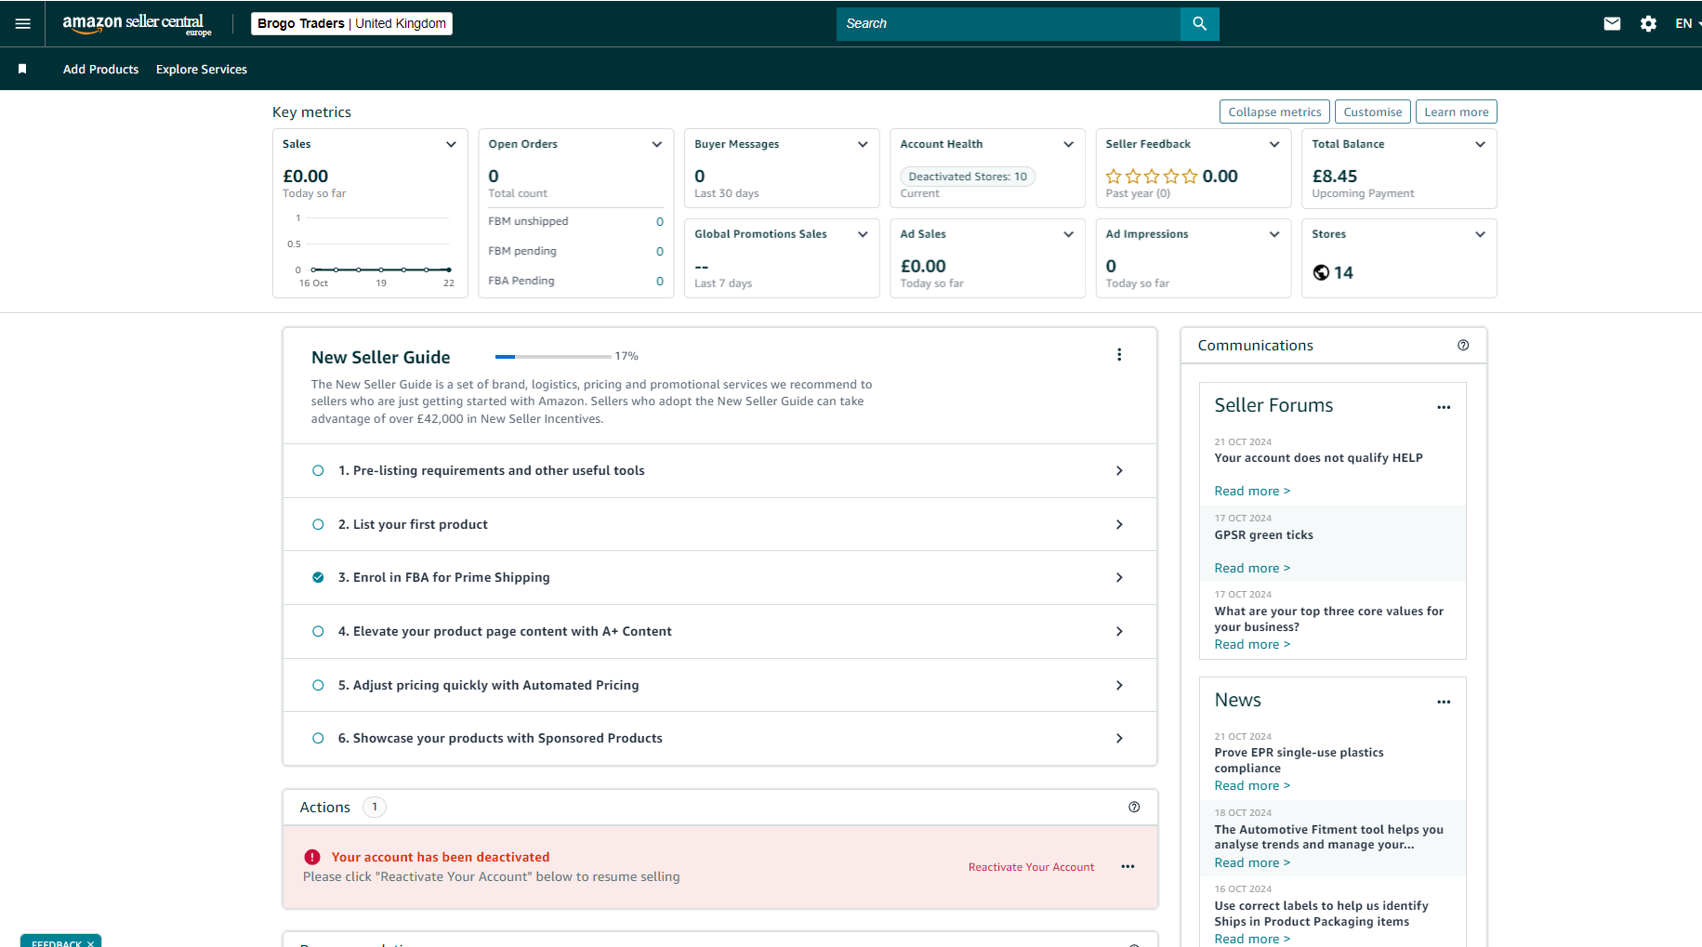Expand the Buyer Messages card chevron
This screenshot has height=947, width=1702.
click(x=863, y=144)
